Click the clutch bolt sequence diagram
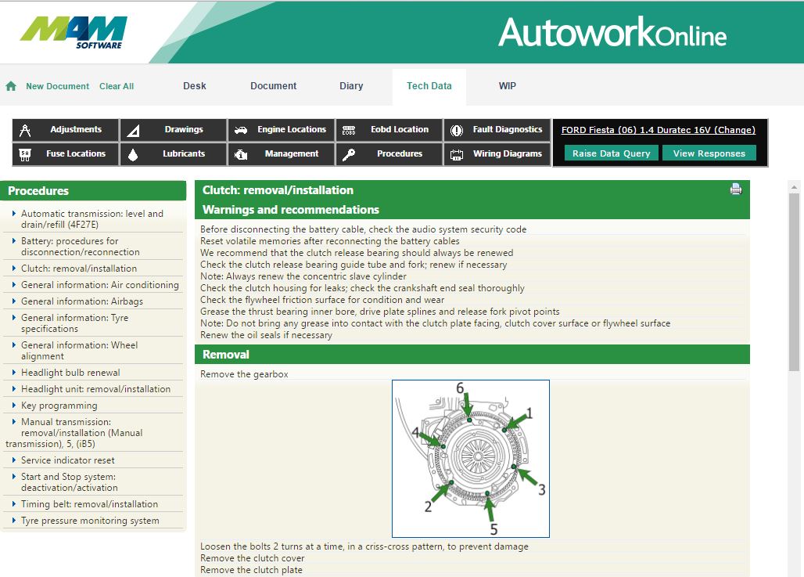Screen dimensions: 804x577 [x=471, y=459]
